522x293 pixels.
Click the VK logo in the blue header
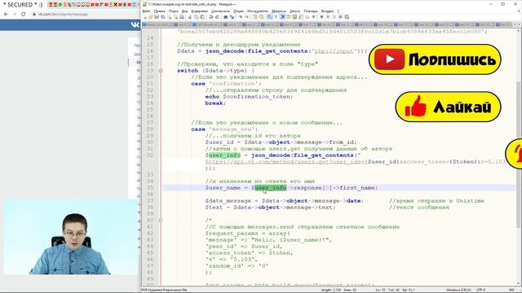[135, 25]
